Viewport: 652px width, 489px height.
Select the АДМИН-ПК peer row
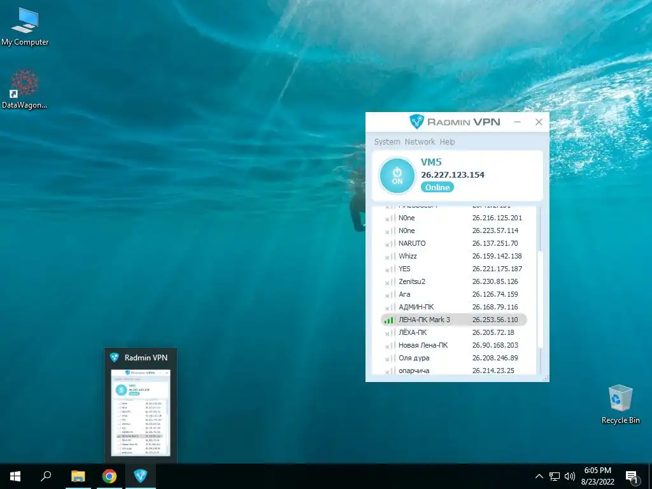[453, 307]
